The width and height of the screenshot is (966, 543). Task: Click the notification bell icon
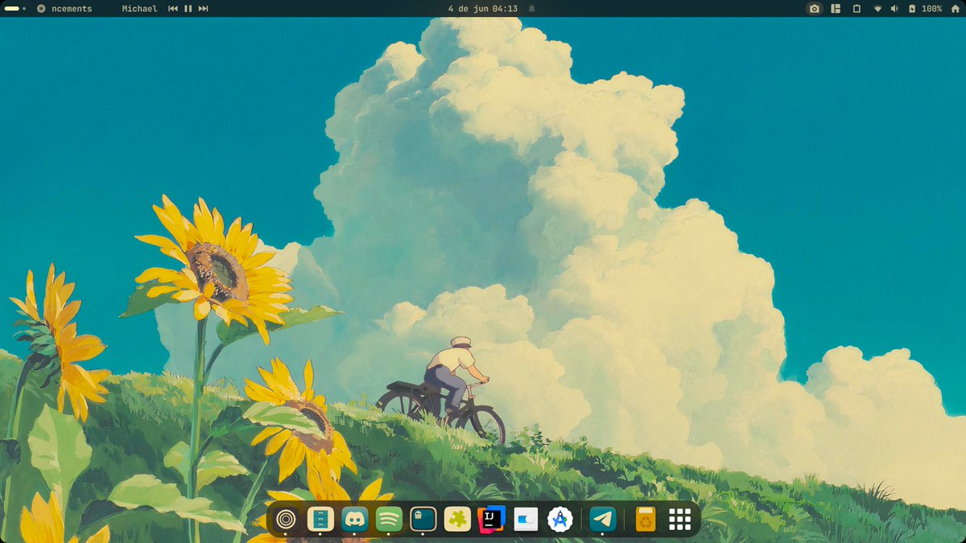tap(531, 8)
